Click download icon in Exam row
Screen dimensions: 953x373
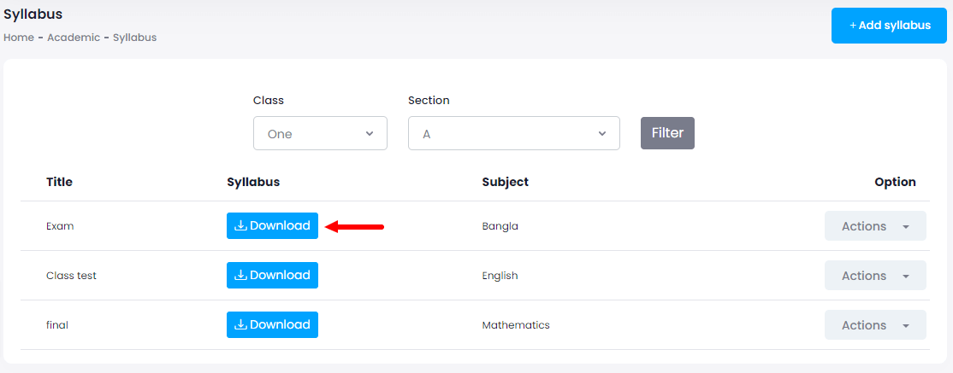pyautogui.click(x=240, y=226)
